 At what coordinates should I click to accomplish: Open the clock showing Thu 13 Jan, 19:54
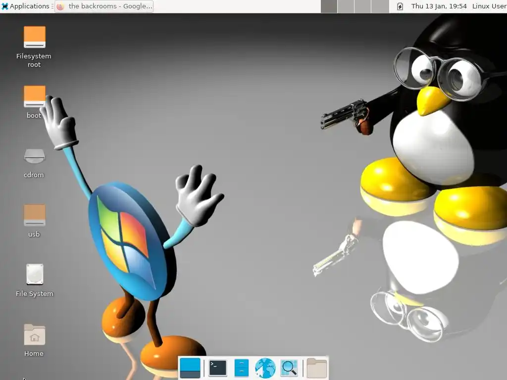point(439,6)
